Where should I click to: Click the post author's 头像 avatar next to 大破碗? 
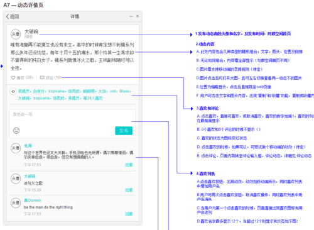16,34
